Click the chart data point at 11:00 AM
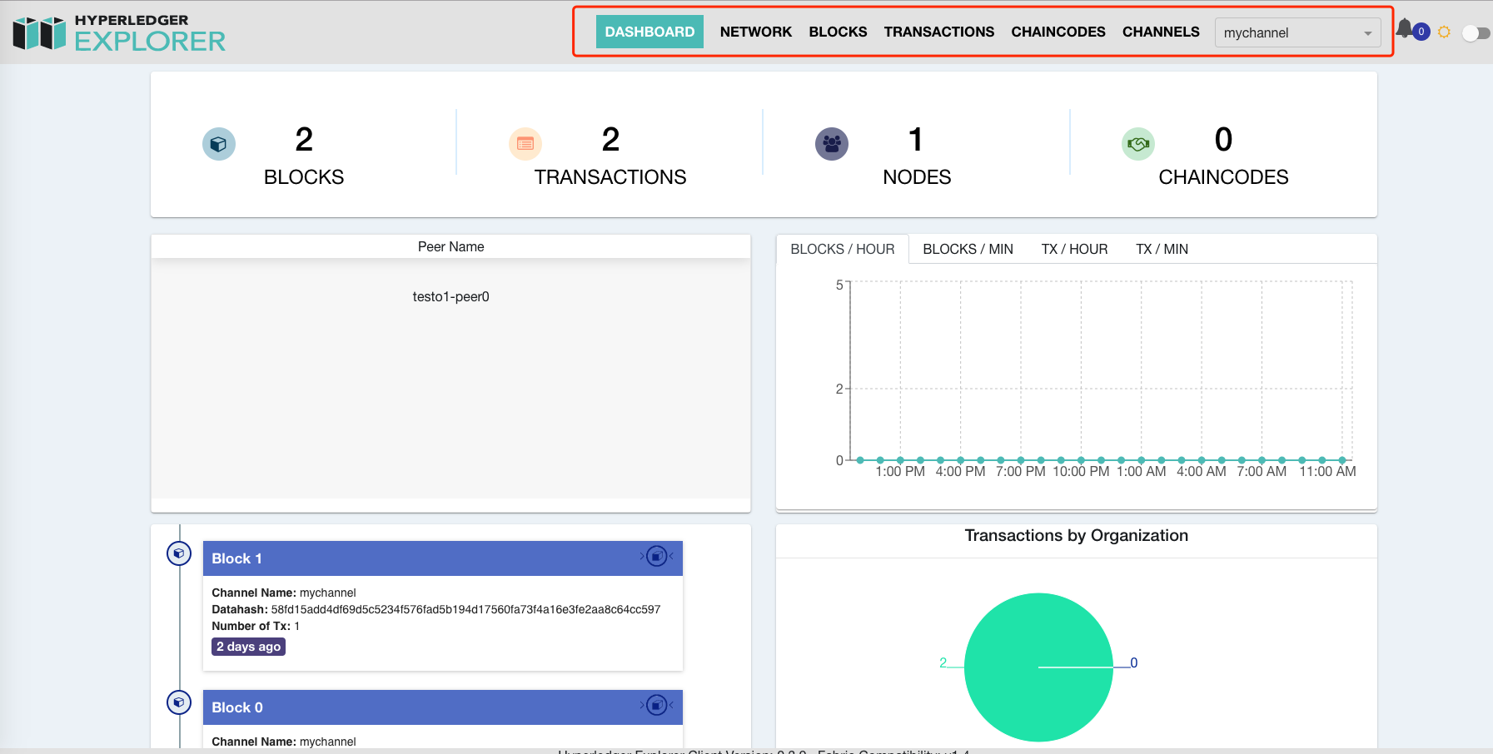This screenshot has width=1493, height=754. pos(1342,460)
